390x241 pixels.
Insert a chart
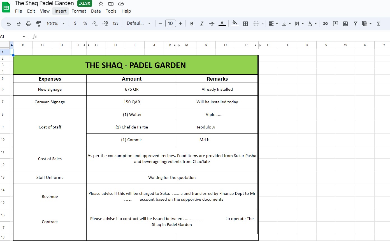345,24
